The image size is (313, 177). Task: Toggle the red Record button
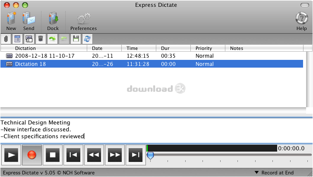point(32,155)
